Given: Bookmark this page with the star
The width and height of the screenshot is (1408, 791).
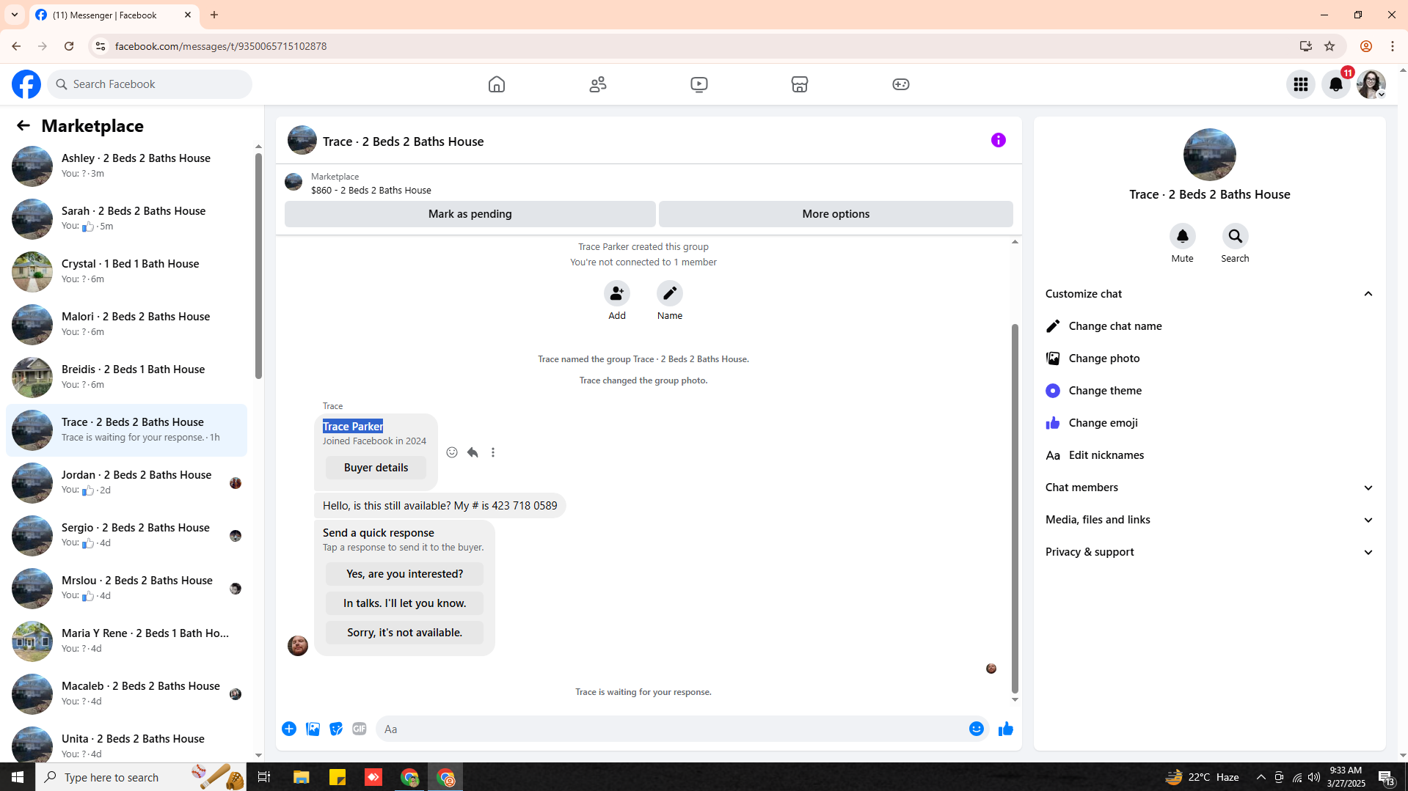Looking at the screenshot, I should [x=1329, y=46].
